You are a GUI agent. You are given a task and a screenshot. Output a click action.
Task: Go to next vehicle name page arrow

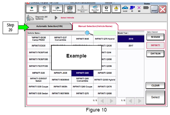[112, 101]
